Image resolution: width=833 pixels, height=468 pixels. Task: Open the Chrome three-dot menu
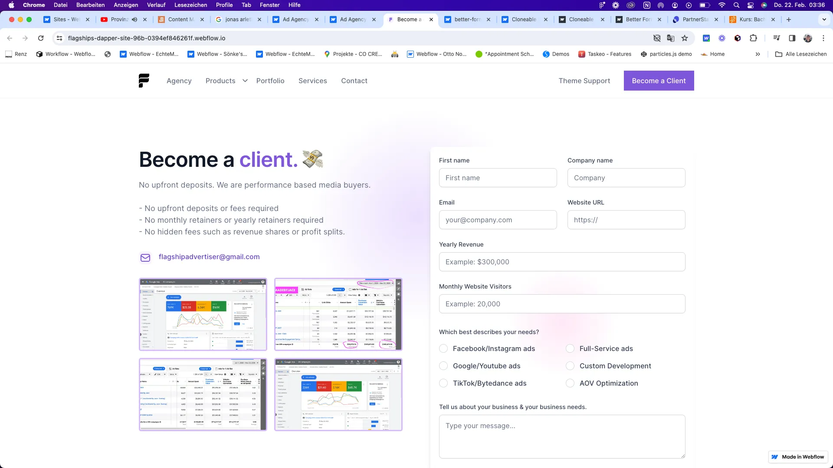pyautogui.click(x=823, y=38)
